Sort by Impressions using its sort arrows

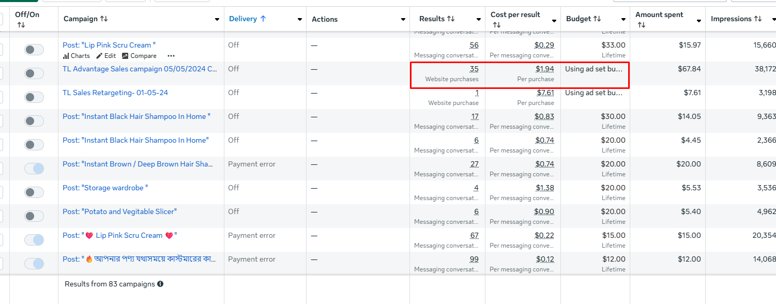tap(758, 19)
